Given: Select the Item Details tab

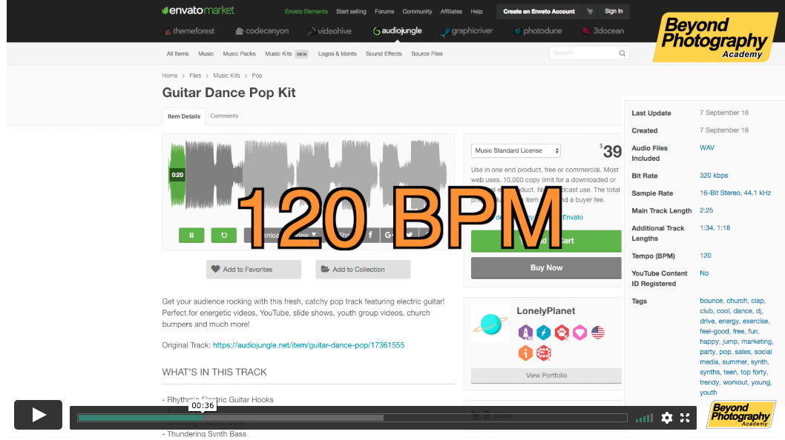Looking at the screenshot, I should point(184,116).
